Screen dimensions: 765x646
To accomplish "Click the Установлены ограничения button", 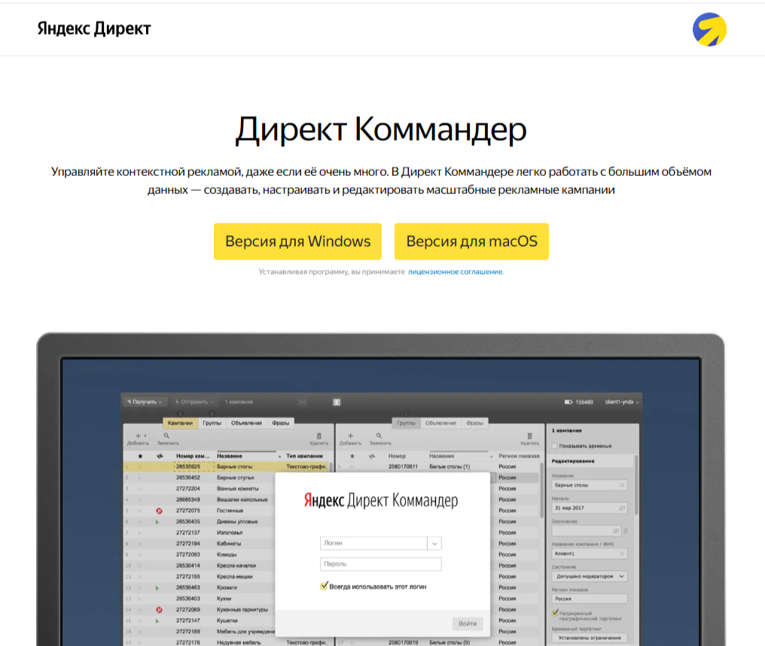I will 590,638.
